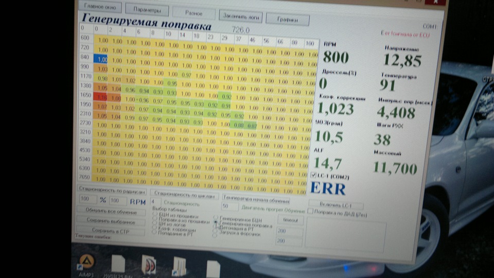Viewport: 494px width, 278px height.
Task: Select the blue highlighted 1.00 cell in row 840
Action: click(x=101, y=59)
